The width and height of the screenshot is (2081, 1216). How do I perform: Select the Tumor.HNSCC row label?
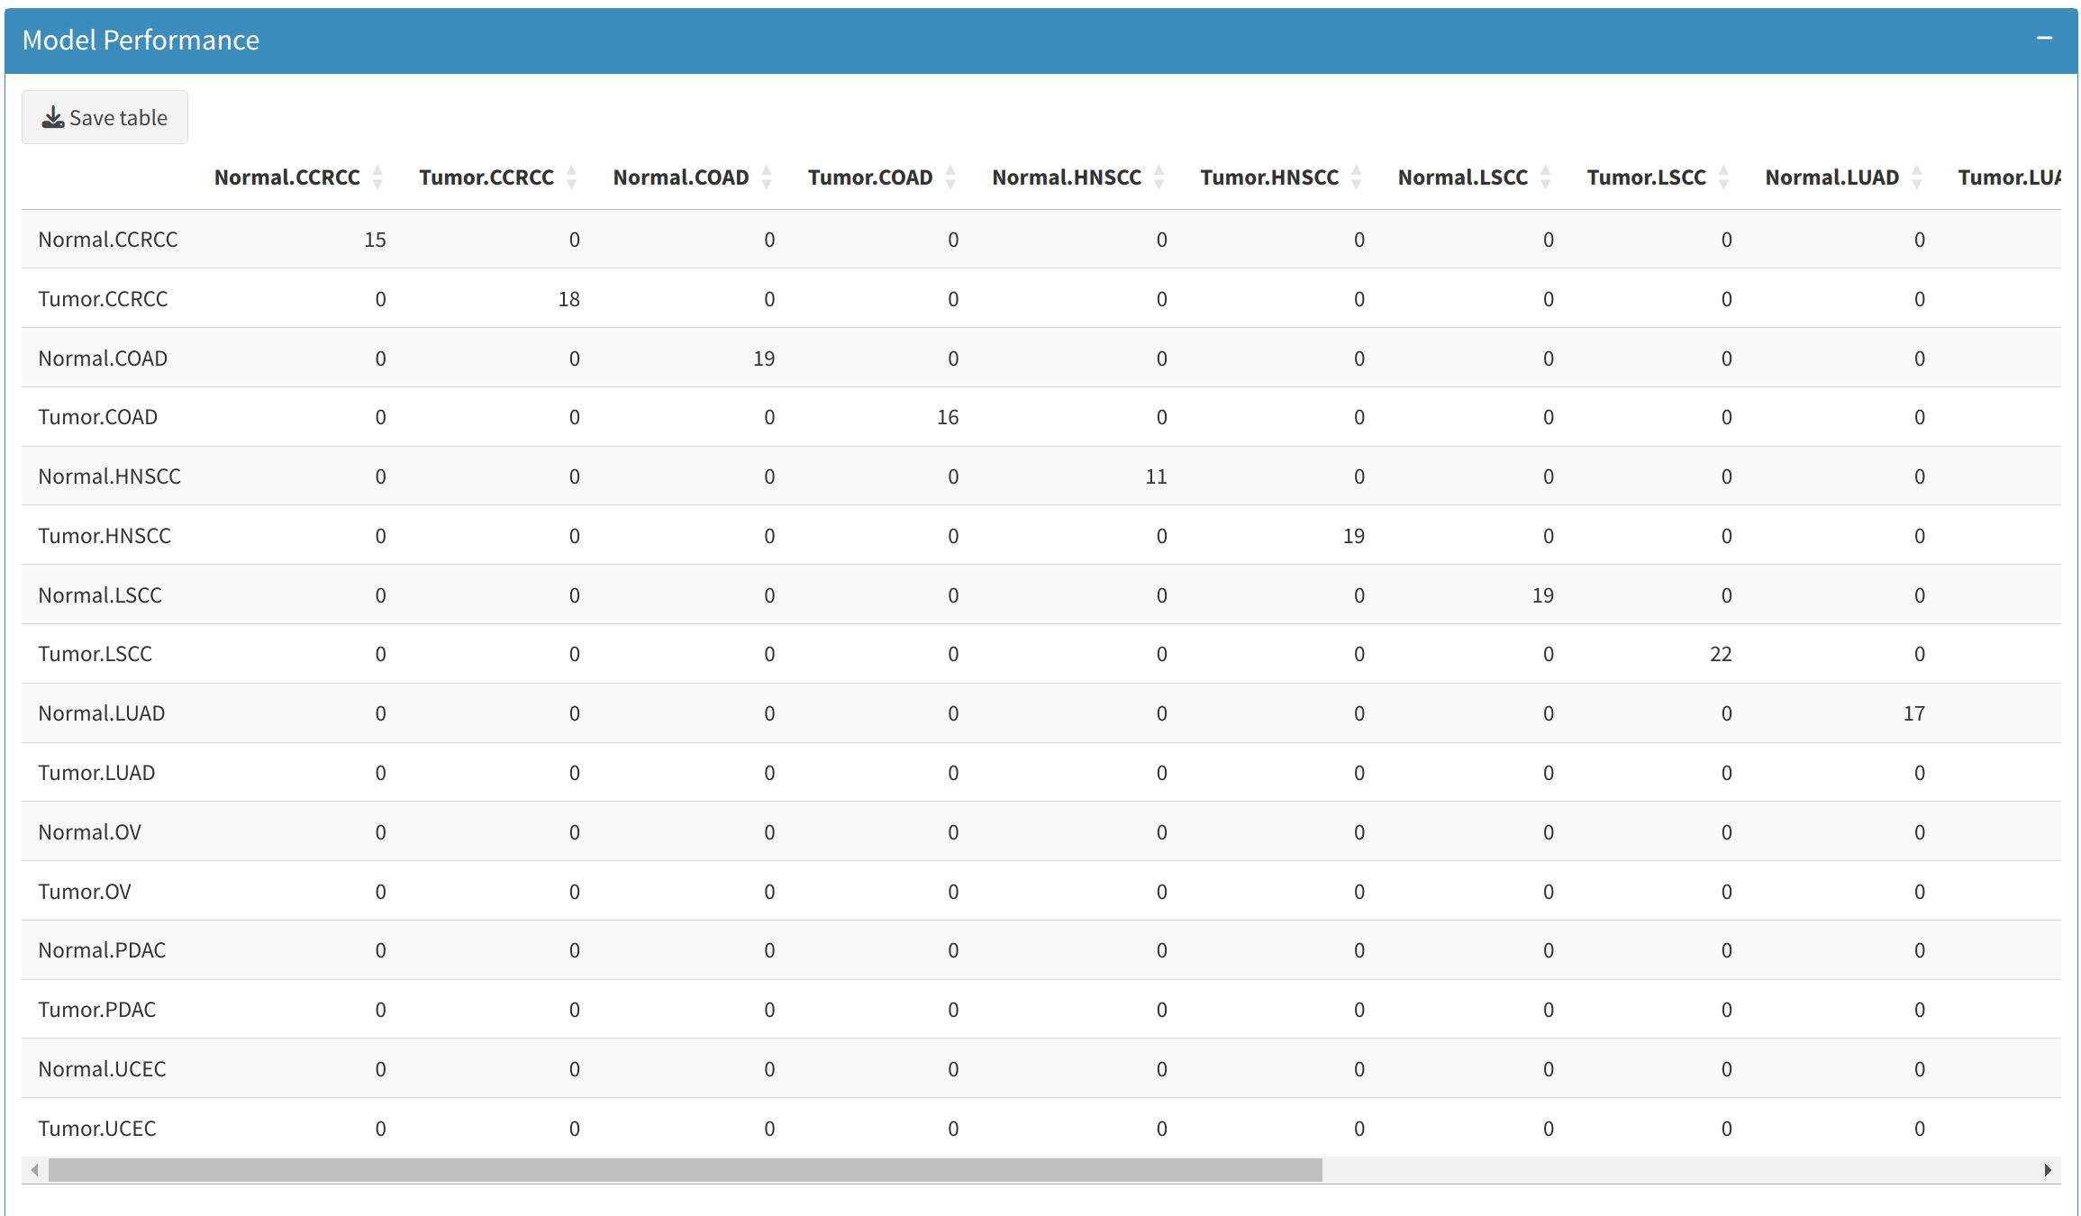coord(105,536)
